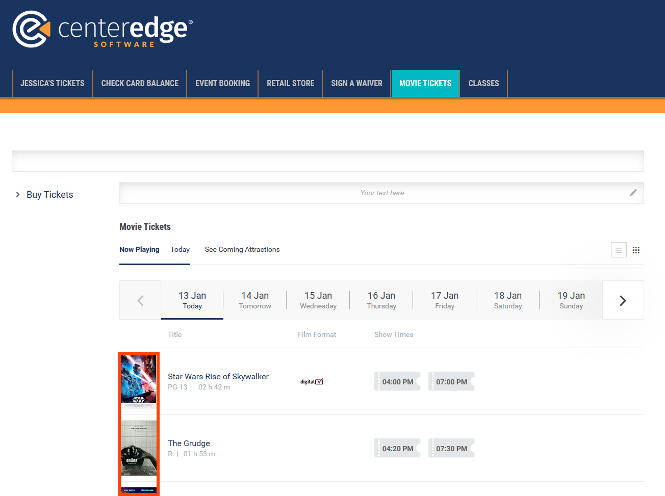Open See Coming Attractions

(242, 249)
